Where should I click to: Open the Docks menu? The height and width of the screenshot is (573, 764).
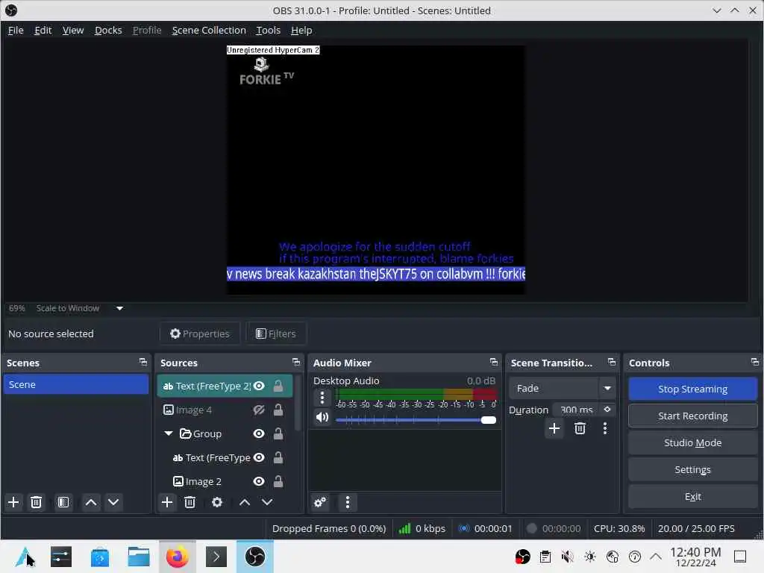click(x=108, y=30)
